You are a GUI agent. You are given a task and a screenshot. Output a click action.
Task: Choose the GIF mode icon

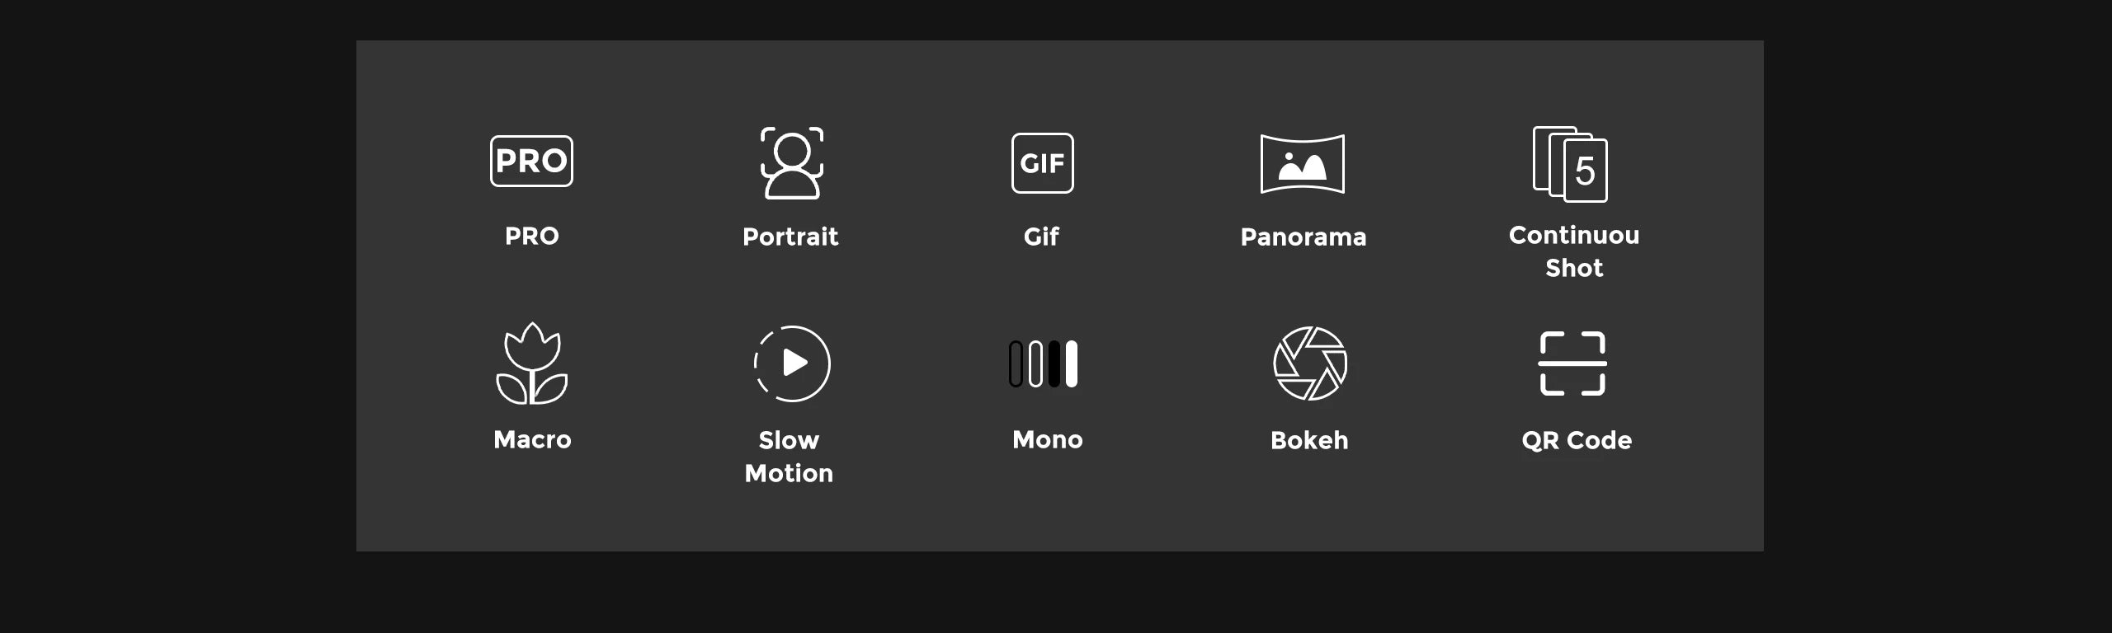tap(1043, 163)
